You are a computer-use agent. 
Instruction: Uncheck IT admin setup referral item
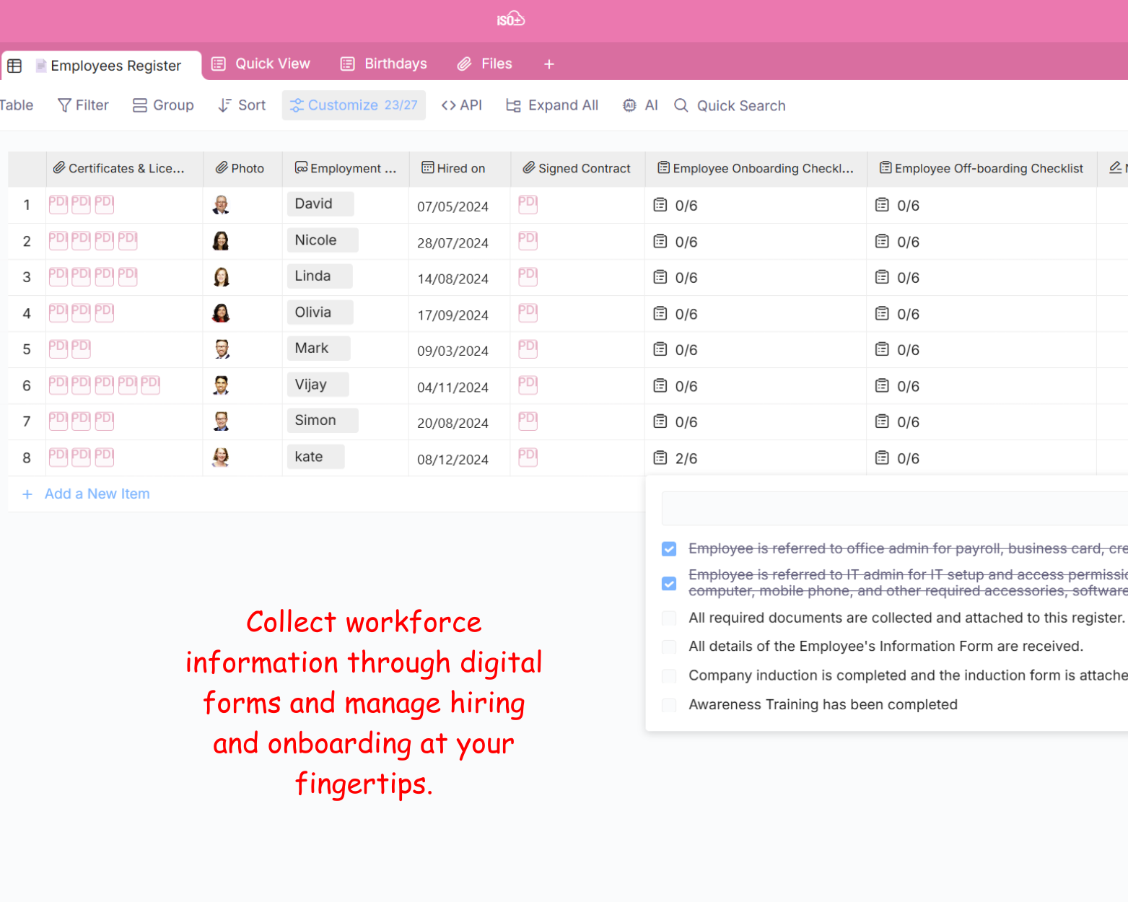point(669,583)
